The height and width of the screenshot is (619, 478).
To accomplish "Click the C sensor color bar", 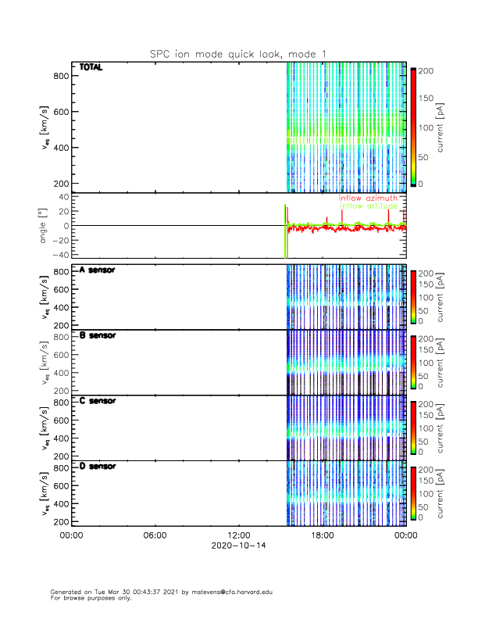I will (412, 428).
